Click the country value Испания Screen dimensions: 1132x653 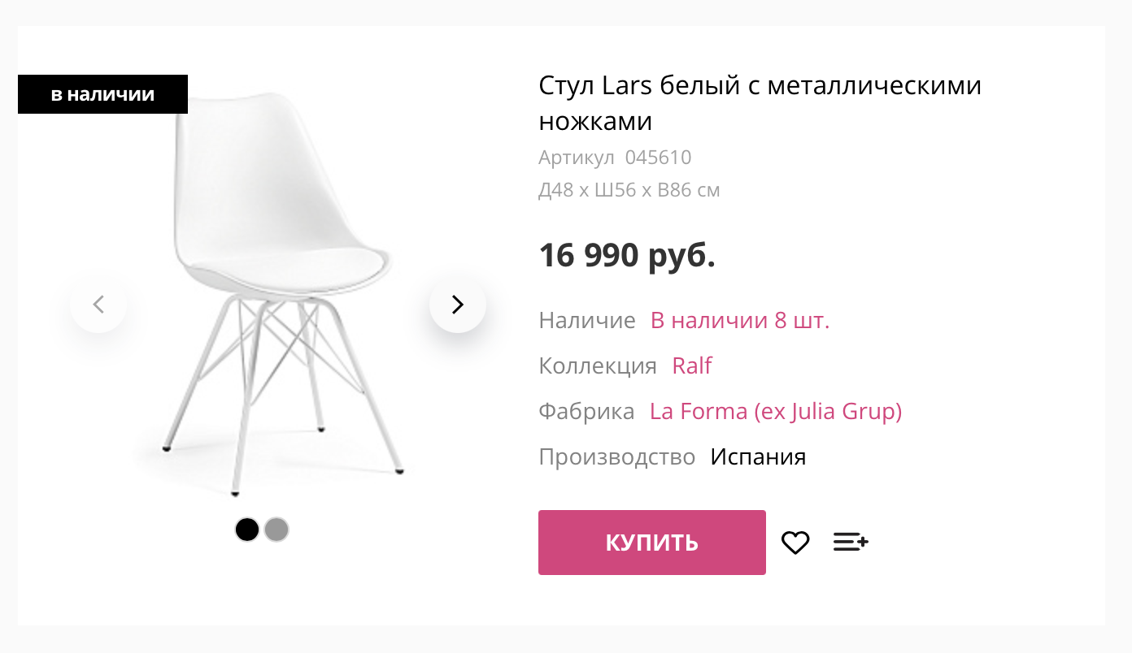(758, 456)
